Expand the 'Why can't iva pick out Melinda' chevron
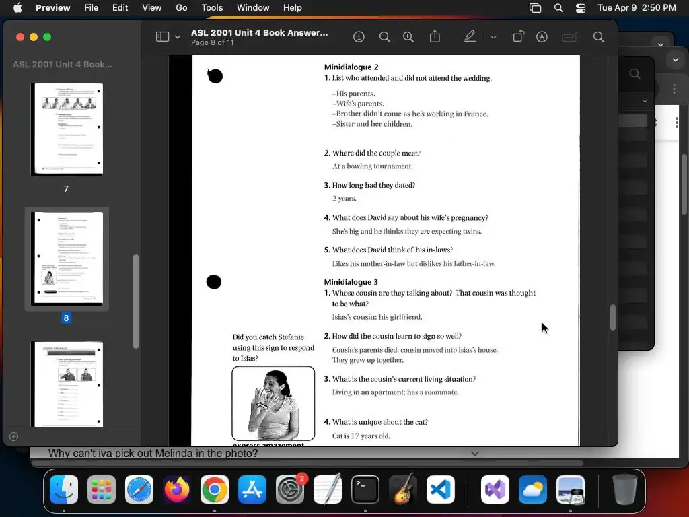Image resolution: width=689 pixels, height=517 pixels. click(x=475, y=453)
